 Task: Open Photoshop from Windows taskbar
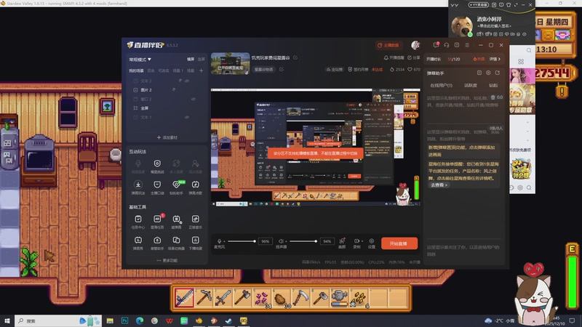pyautogui.click(x=124, y=320)
